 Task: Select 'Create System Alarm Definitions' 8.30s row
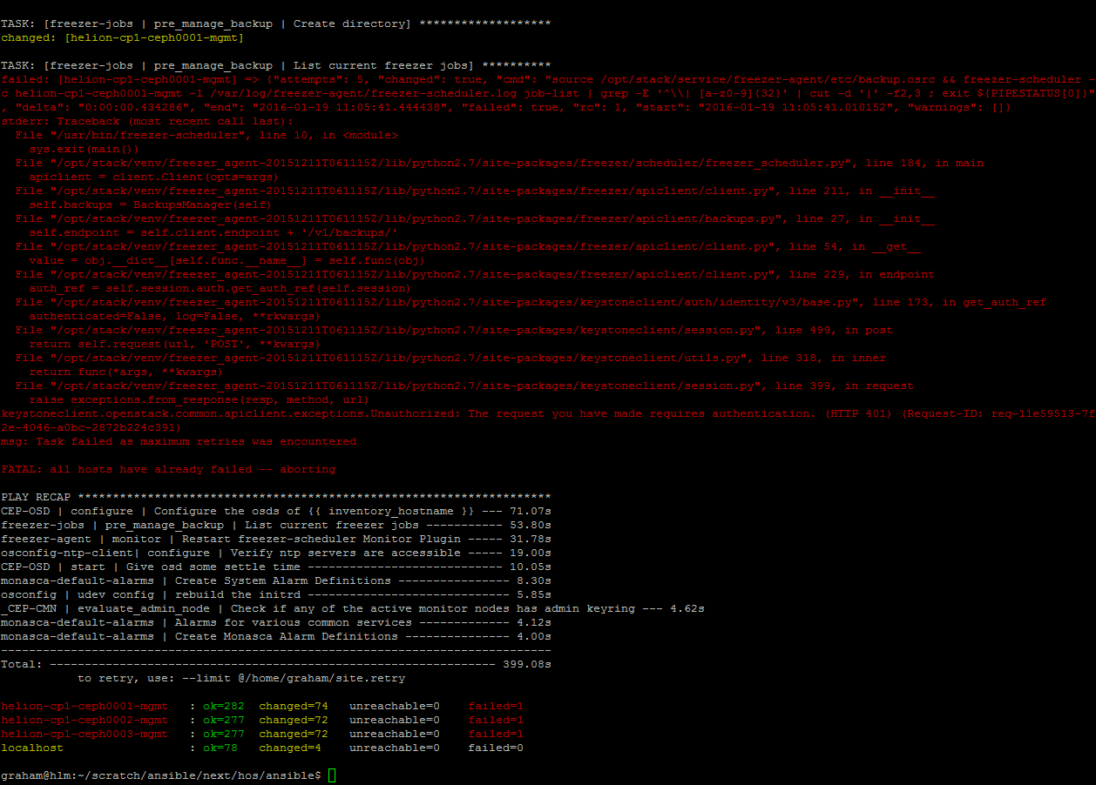click(276, 580)
